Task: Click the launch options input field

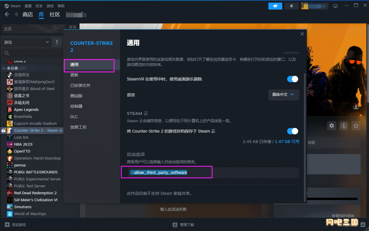Action: click(213, 173)
